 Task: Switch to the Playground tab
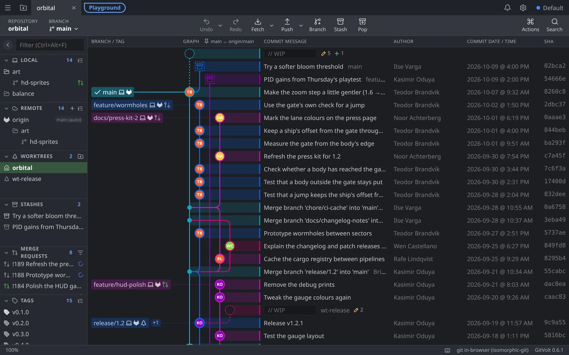pyautogui.click(x=105, y=8)
